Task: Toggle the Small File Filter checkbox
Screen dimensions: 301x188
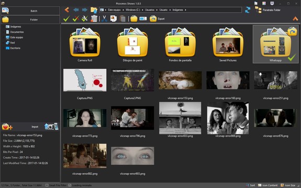Action: (x=47, y=185)
